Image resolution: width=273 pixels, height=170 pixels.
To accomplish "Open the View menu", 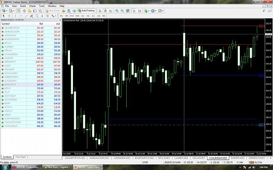I will (14, 6).
